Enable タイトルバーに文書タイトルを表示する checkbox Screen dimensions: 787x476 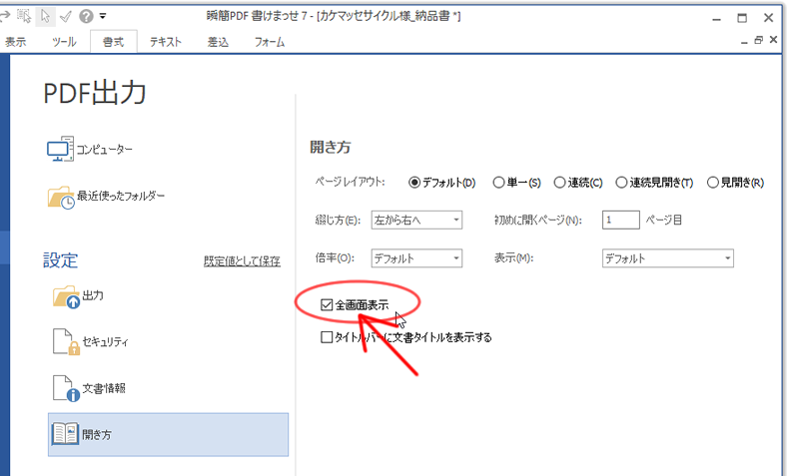(327, 337)
